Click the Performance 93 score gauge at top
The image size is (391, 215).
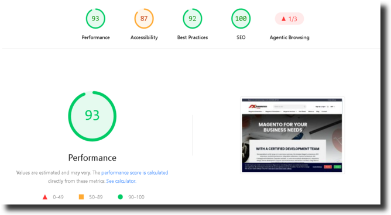pos(95,19)
